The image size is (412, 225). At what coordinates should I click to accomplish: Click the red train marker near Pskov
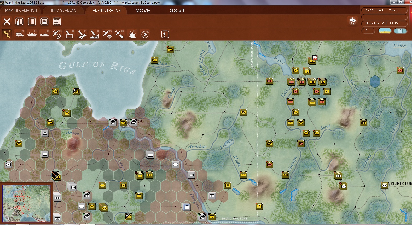pos(315,58)
